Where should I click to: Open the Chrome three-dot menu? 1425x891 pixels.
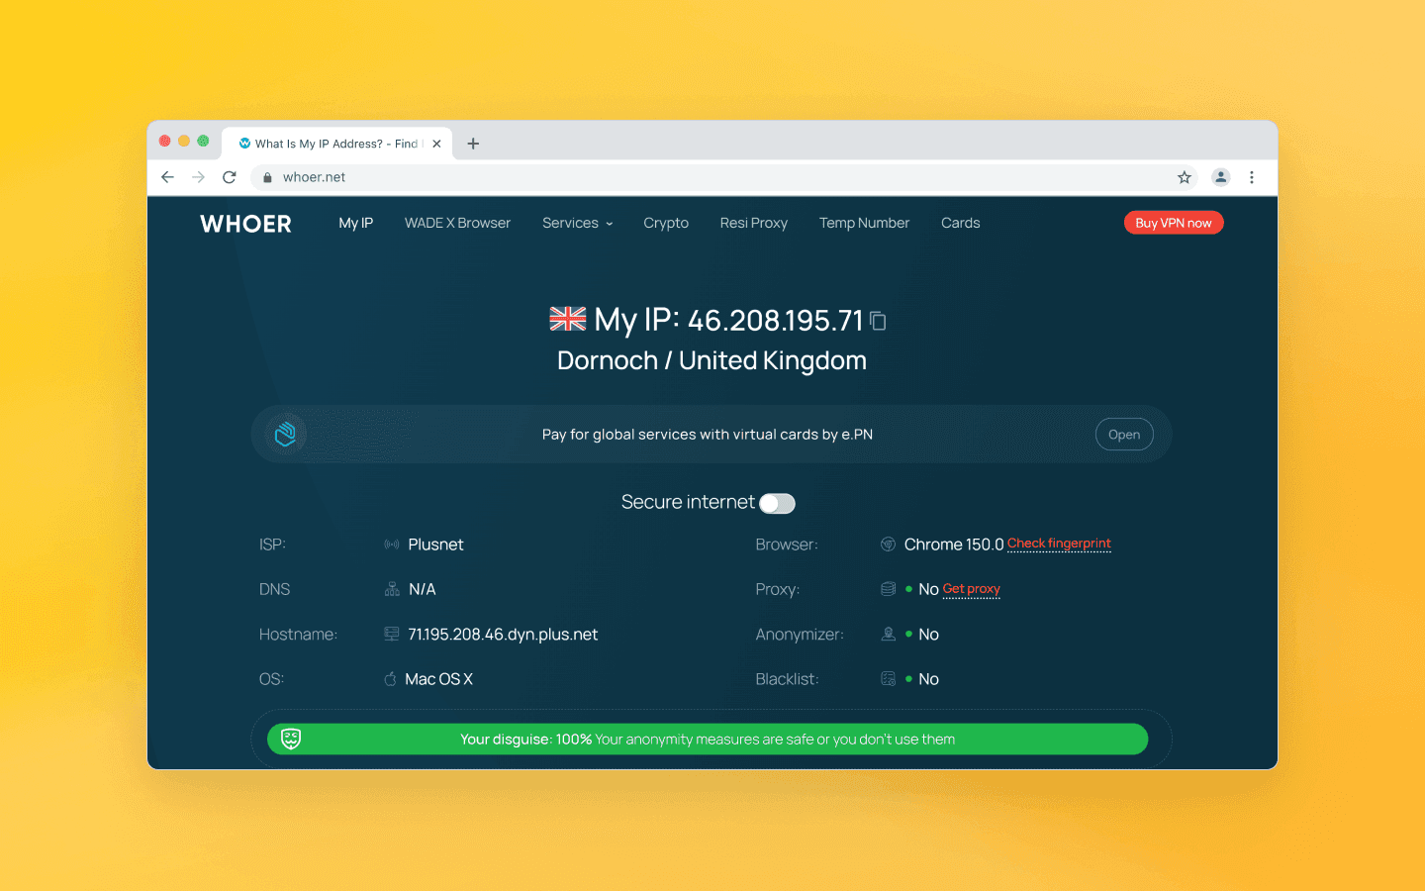coord(1252,177)
